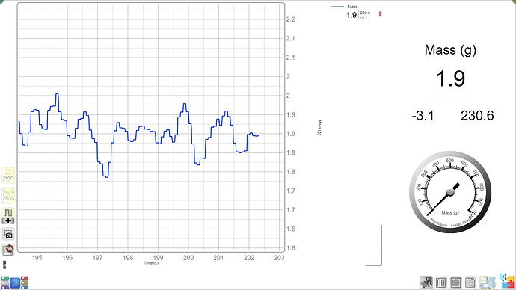This screenshot has height=290, width=516.
Task: Click the maximum value 230.6
Action: click(477, 116)
